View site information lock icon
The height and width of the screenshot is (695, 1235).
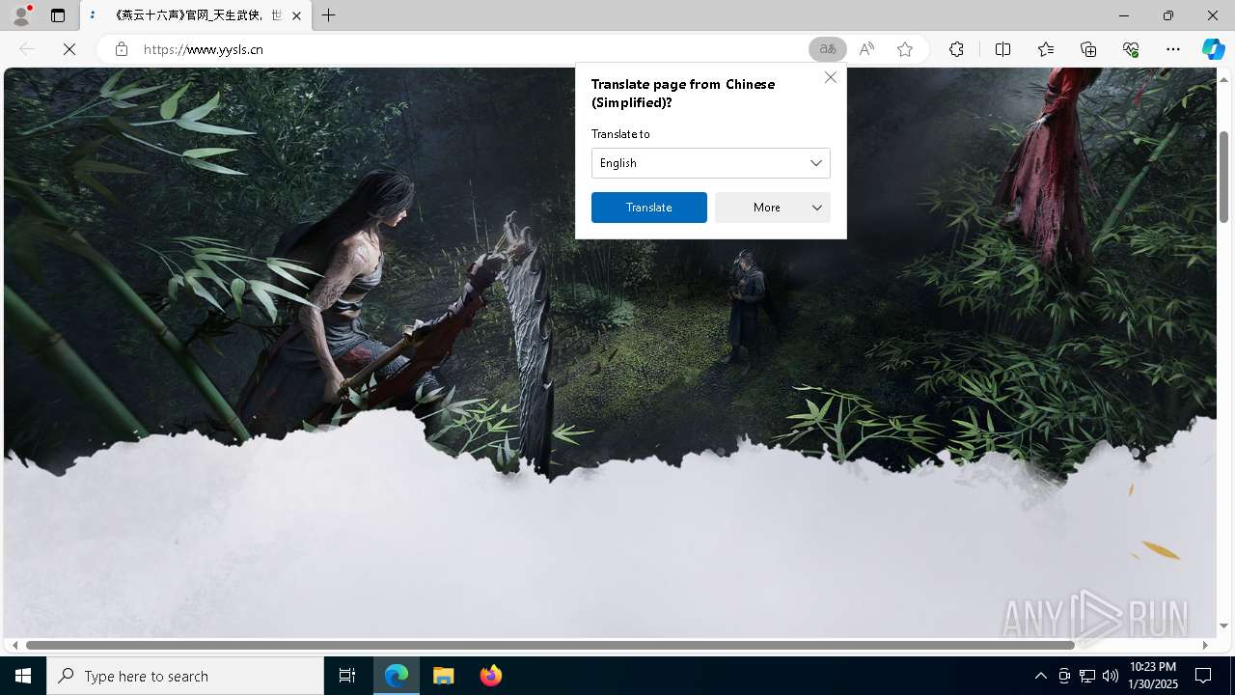coord(122,49)
